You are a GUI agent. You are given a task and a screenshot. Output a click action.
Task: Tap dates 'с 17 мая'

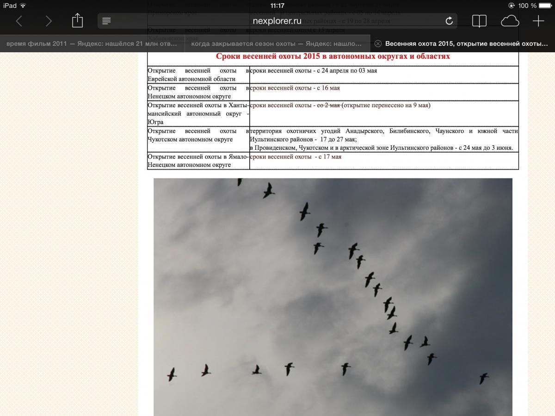click(329, 157)
